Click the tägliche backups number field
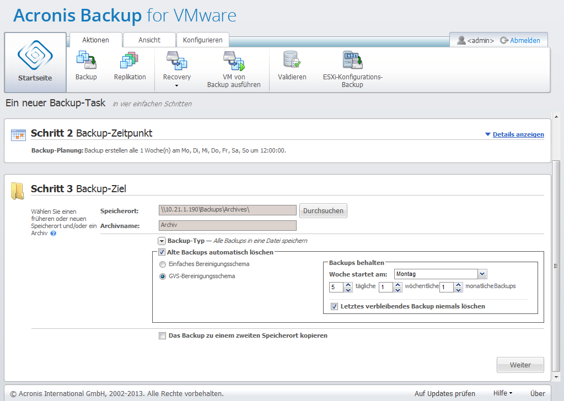 click(x=336, y=287)
